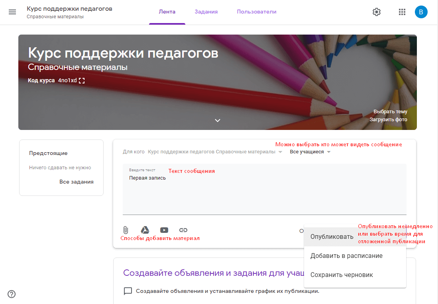Open the help question mark icon
The image size is (438, 304).
coord(12,294)
